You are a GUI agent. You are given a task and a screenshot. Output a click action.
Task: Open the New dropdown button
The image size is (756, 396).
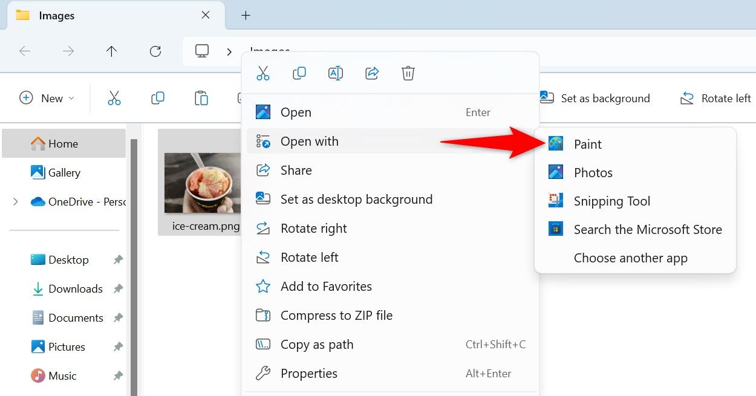pos(47,98)
